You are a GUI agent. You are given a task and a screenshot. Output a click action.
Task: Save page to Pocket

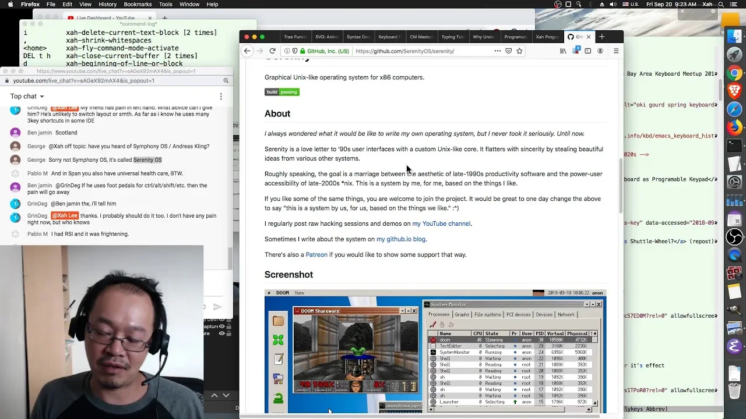click(x=508, y=51)
